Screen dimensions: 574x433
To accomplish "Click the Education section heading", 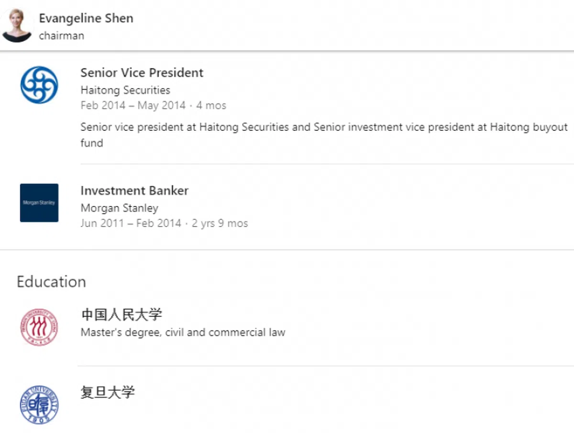I will click(51, 282).
